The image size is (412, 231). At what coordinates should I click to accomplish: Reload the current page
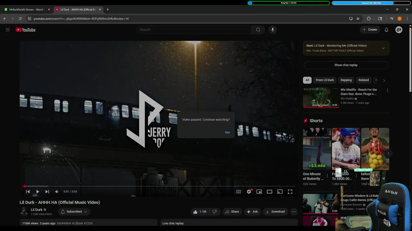[20, 19]
